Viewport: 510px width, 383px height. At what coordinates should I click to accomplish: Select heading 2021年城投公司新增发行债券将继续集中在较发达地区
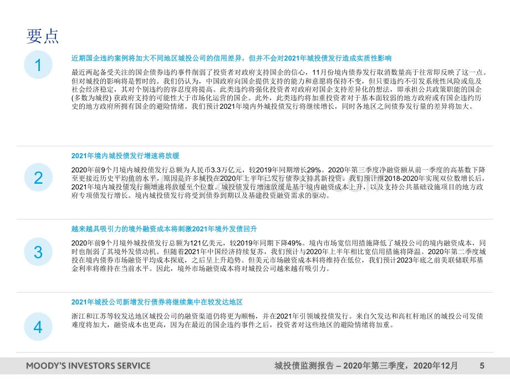coord(157,302)
